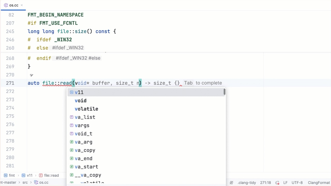Open the code analysis error indicator icon
Screen dimensions: 331x186
[x=277, y=183]
